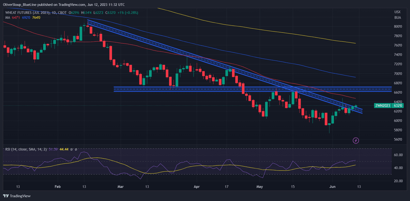Click the 15 date axis label

(x=293, y=187)
